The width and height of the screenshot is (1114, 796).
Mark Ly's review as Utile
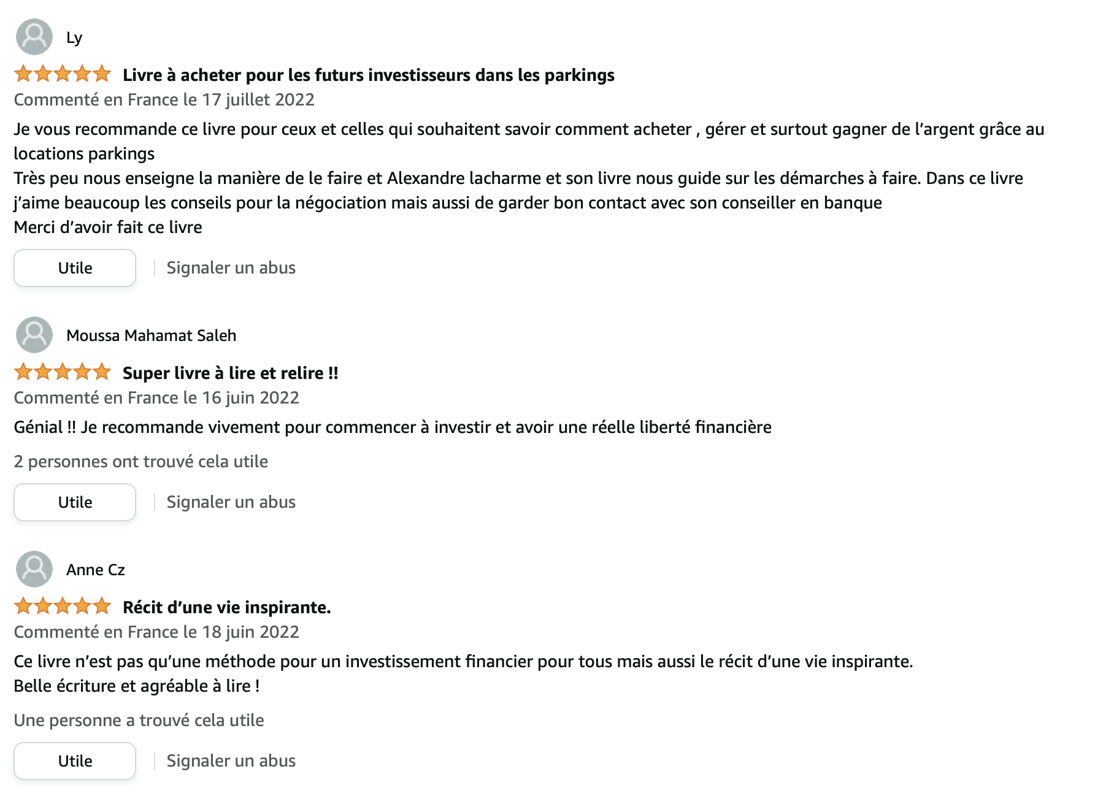coord(75,268)
